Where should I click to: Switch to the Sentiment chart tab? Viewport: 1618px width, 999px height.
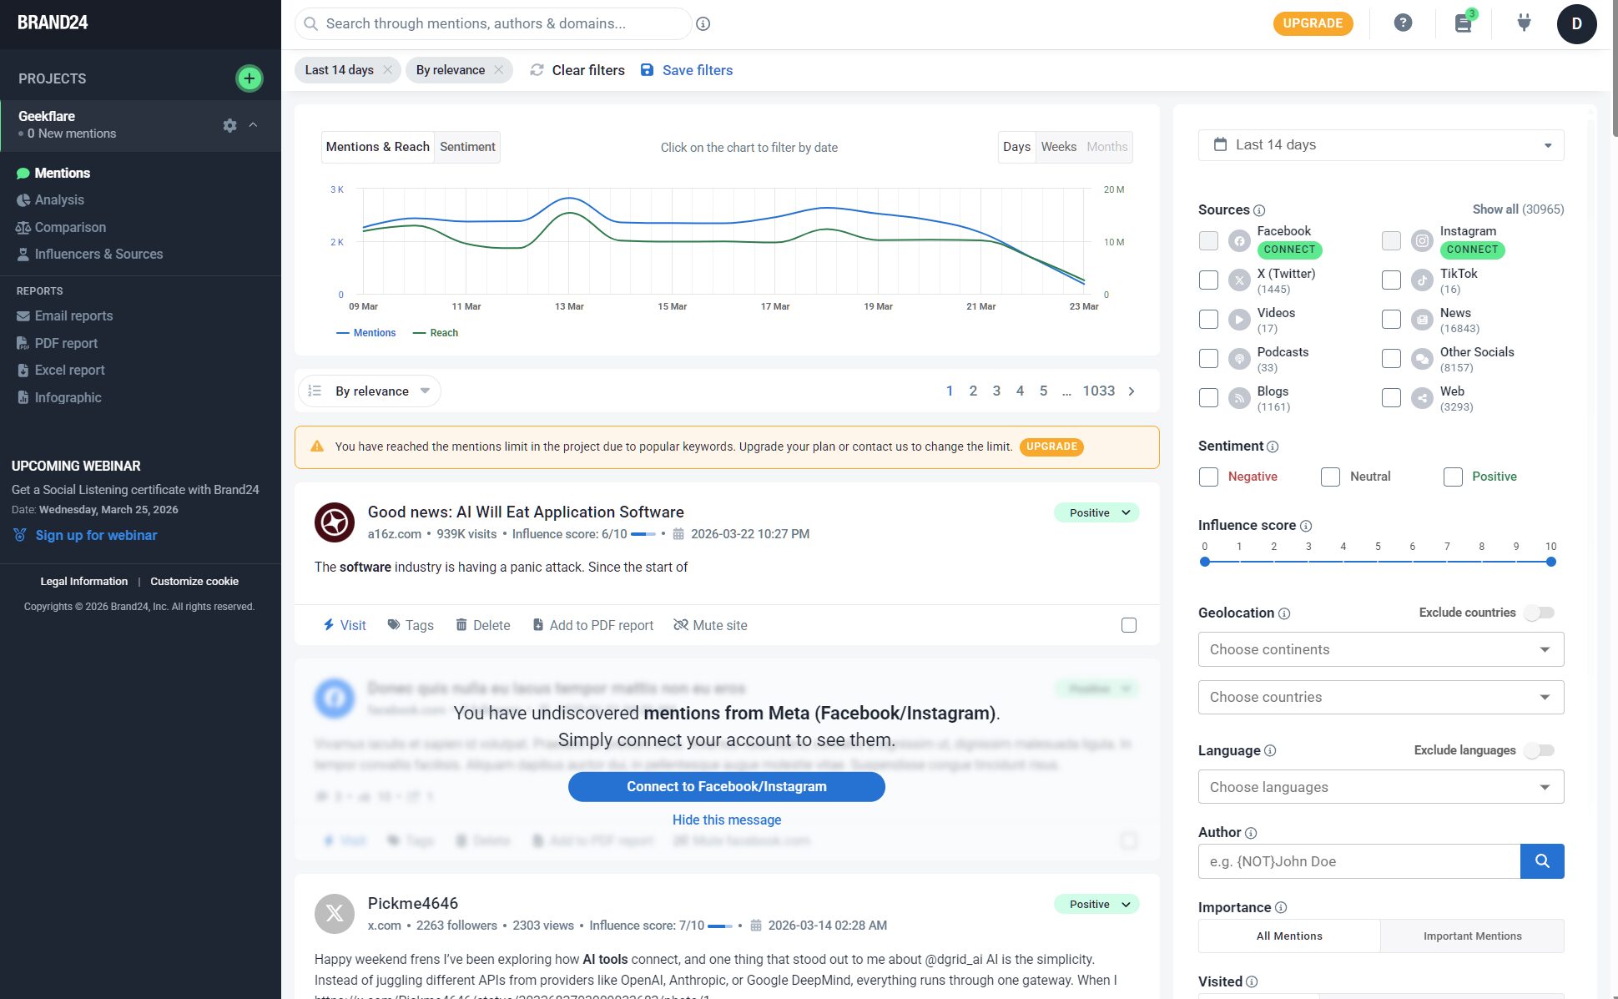[467, 147]
